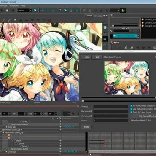This screenshot has width=156, height=156.
Task: Click the FPS value field showing 24
Action: pos(51,113)
